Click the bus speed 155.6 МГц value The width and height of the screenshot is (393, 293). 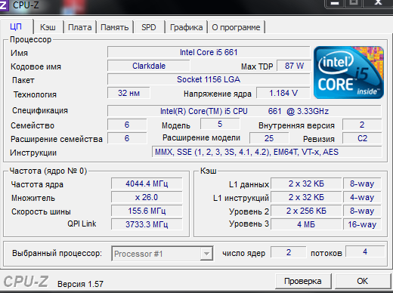pos(147,211)
